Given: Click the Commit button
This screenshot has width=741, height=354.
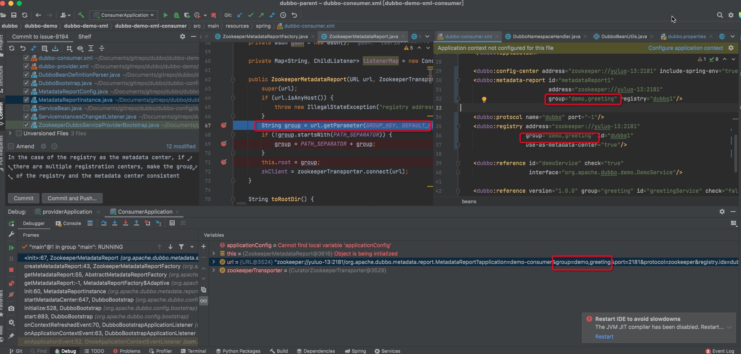Looking at the screenshot, I should click(23, 198).
